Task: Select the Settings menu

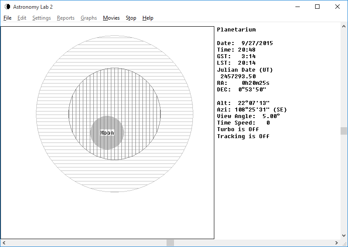Action: tap(42, 18)
